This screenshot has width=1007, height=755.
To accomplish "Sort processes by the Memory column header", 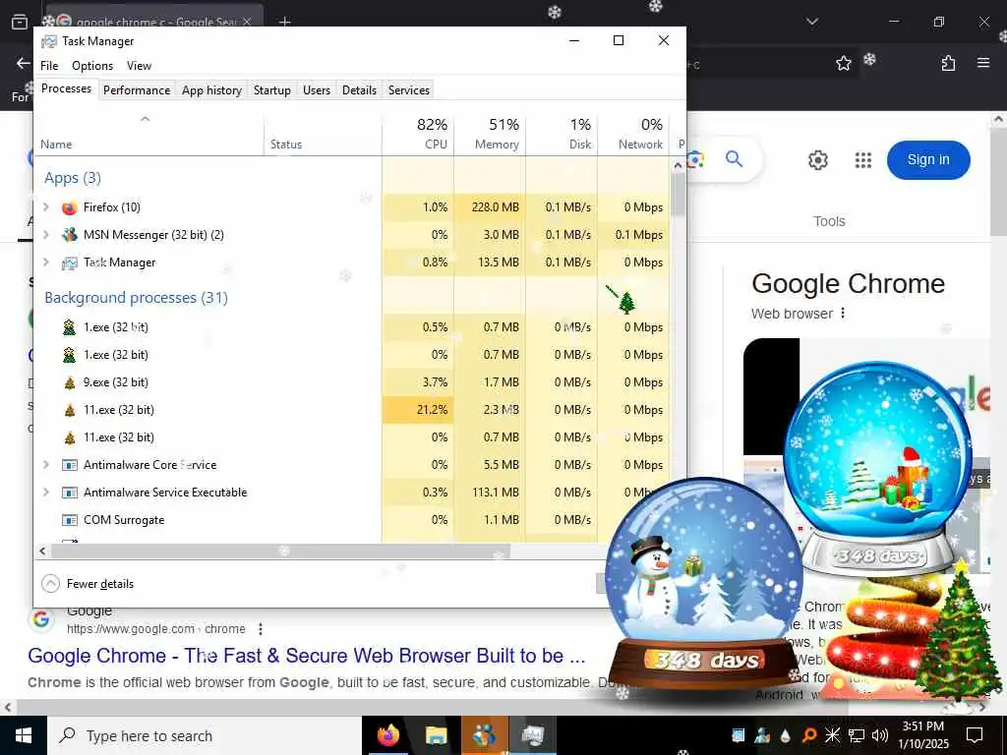I will click(490, 134).
